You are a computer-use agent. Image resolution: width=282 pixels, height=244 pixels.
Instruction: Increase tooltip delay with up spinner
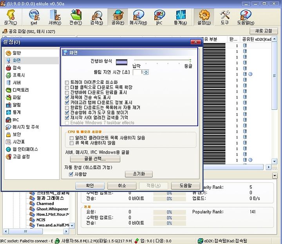pos(146,71)
